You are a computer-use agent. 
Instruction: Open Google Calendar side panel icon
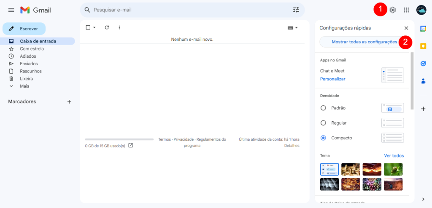(x=423, y=29)
